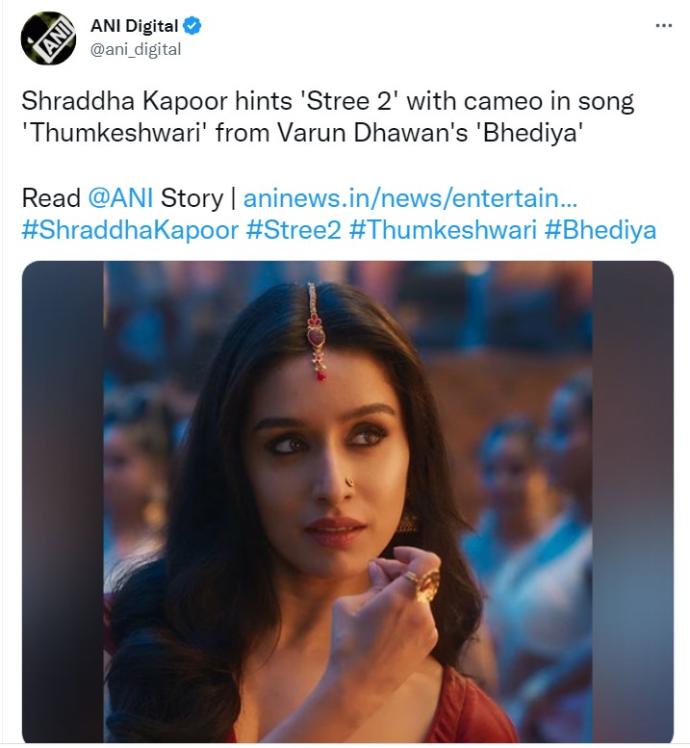The width and height of the screenshot is (690, 748).
Task: Open the three-dot more options menu
Action: (663, 26)
